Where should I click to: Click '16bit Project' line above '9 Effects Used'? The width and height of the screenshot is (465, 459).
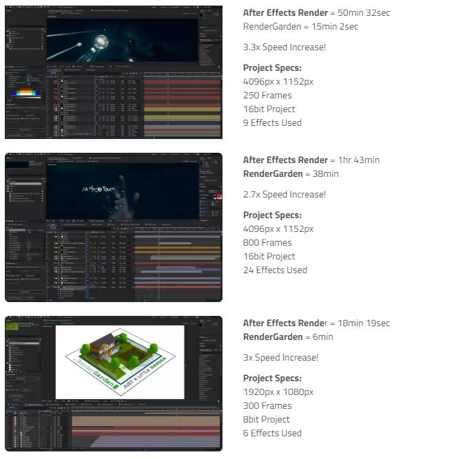269,109
